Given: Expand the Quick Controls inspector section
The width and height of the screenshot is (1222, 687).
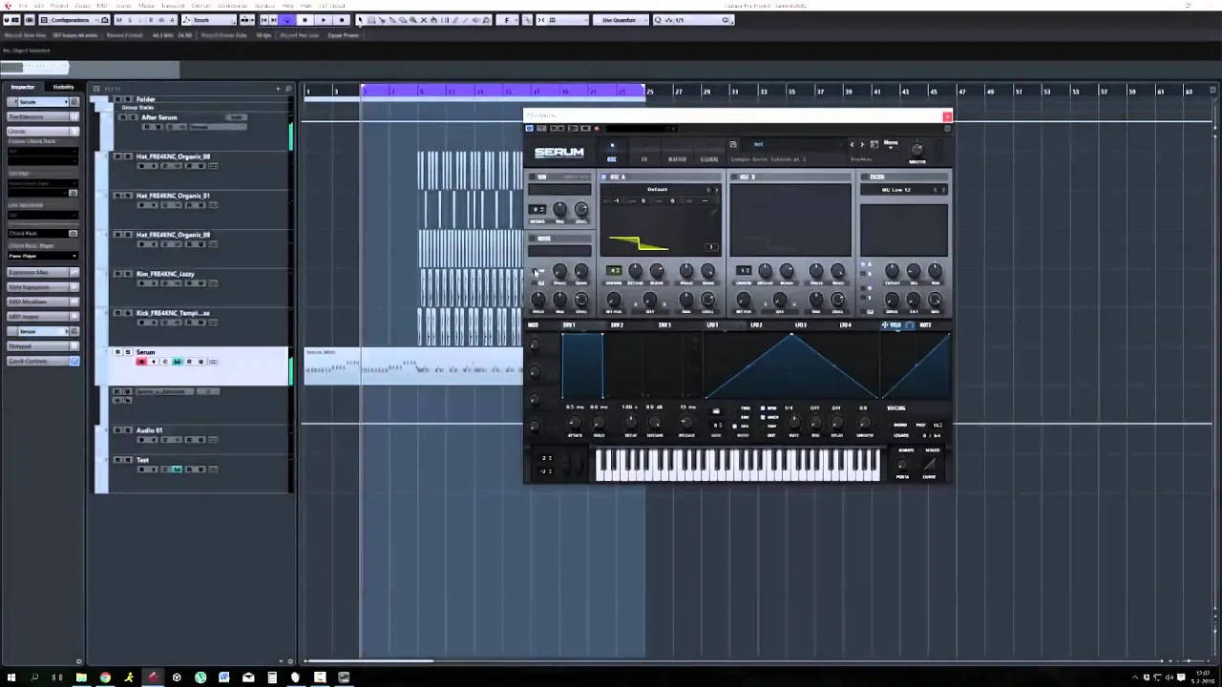Looking at the screenshot, I should point(43,361).
